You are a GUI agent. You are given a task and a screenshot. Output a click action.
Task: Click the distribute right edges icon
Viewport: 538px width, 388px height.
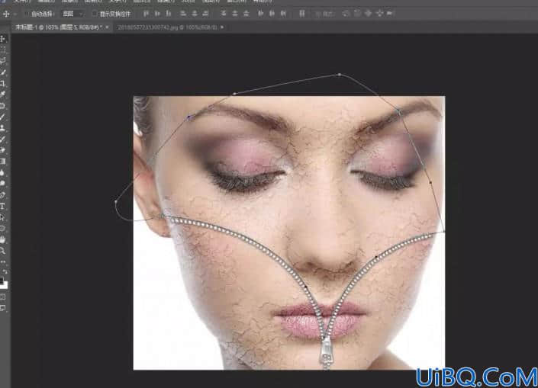click(283, 14)
